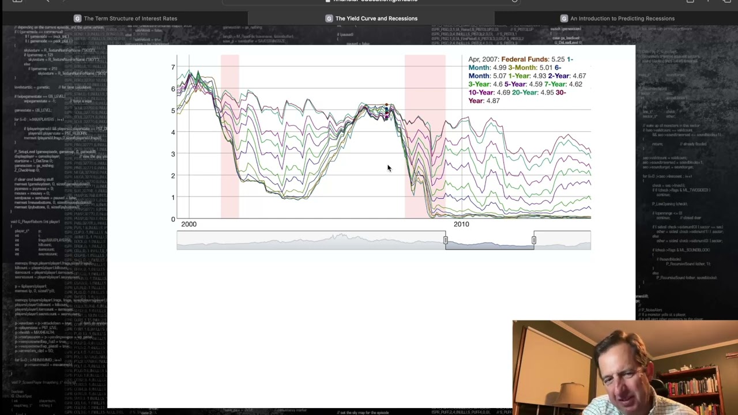This screenshot has width=738, height=415.
Task: Click the presenter webcam overlay
Action: [x=625, y=367]
